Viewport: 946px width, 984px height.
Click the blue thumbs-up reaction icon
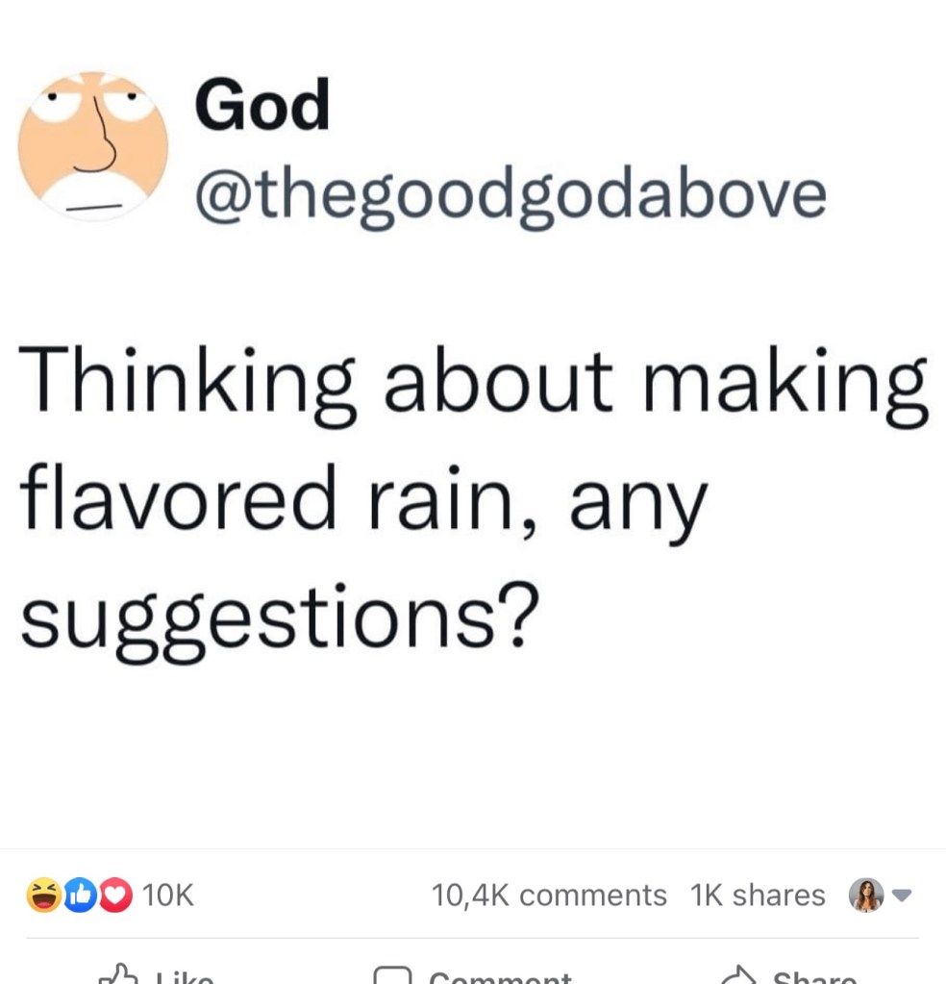click(79, 896)
